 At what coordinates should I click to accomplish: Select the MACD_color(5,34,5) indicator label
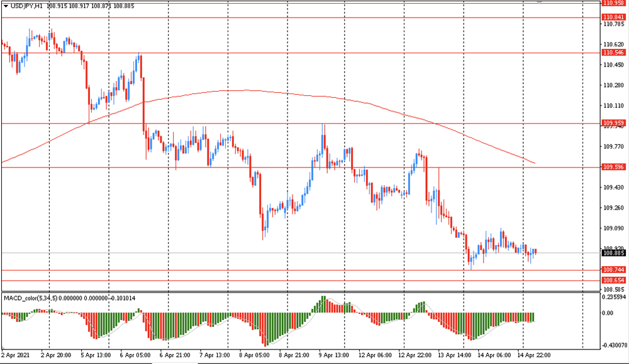coord(30,298)
